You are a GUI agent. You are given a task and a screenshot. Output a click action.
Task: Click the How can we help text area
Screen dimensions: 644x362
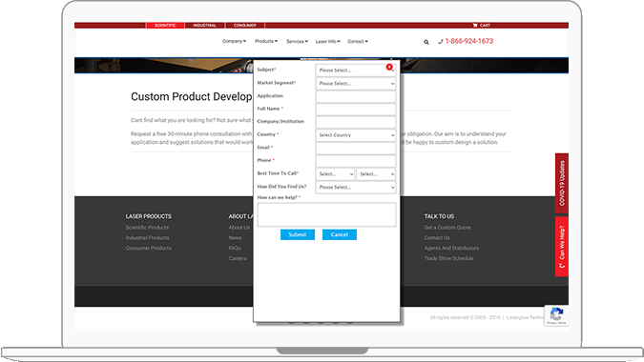(x=326, y=215)
